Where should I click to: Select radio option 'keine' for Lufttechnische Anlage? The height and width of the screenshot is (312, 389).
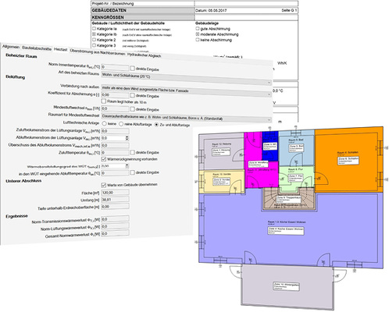pos(104,123)
